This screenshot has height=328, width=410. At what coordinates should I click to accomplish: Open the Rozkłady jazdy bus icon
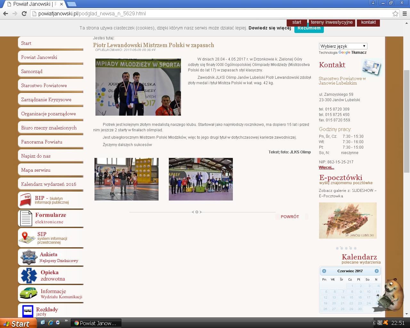pyautogui.click(x=28, y=311)
